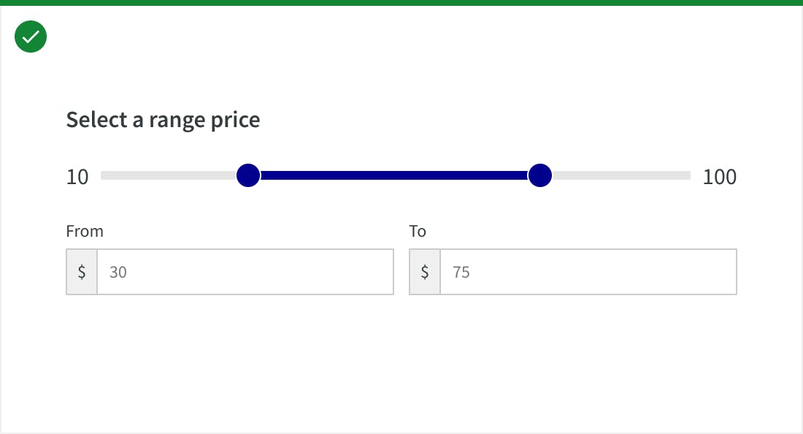The width and height of the screenshot is (803, 434).
Task: Click the upper price slider handle
Action: pos(539,175)
